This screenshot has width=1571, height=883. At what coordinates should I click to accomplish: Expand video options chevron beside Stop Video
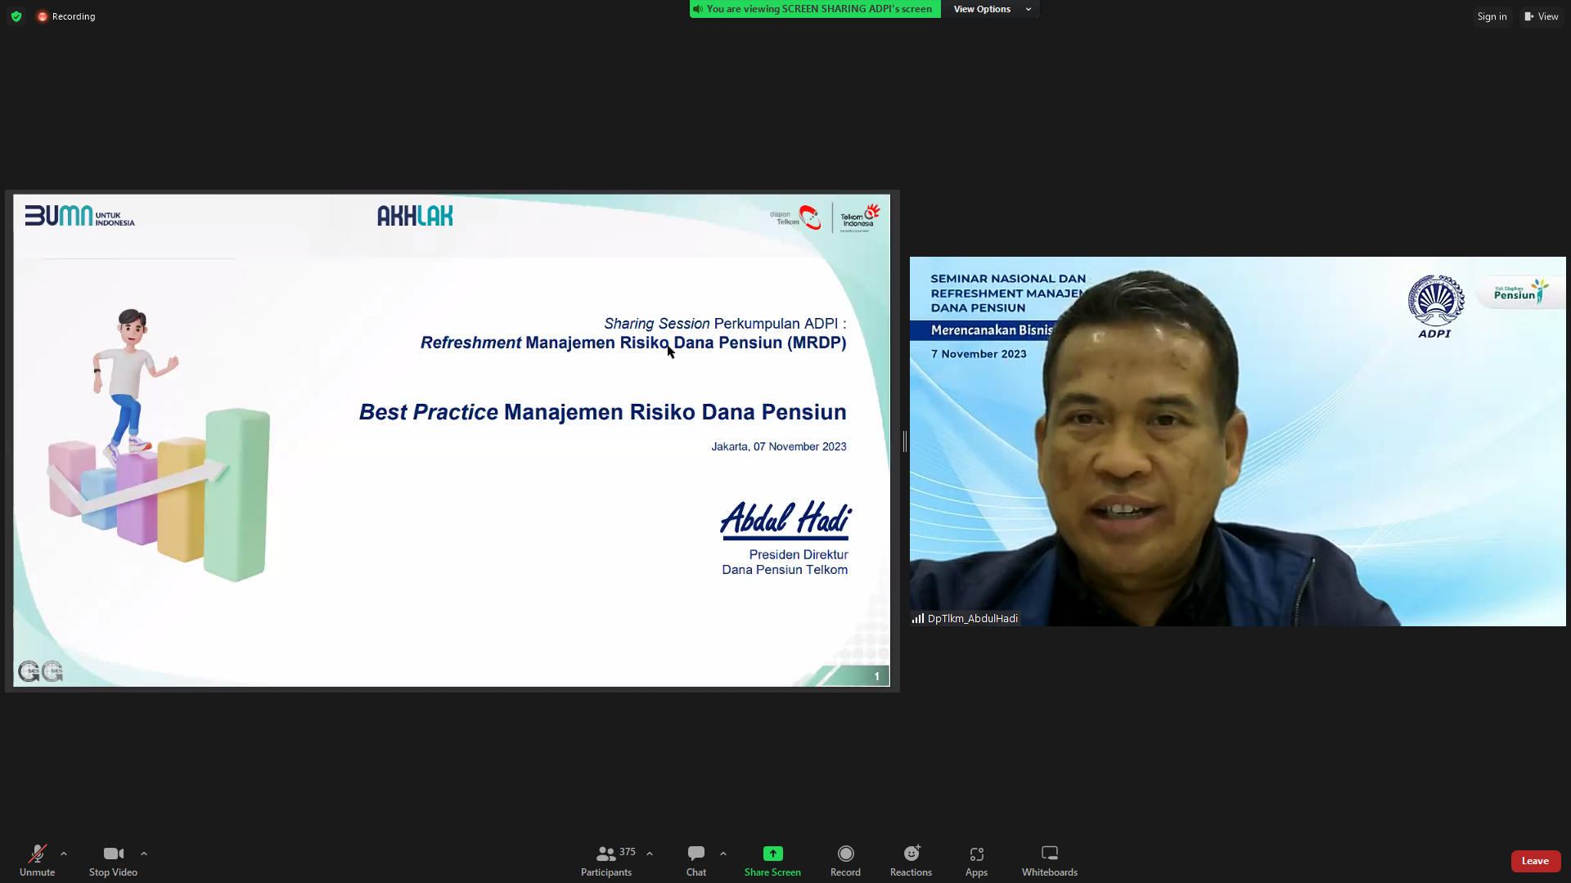[x=144, y=854]
